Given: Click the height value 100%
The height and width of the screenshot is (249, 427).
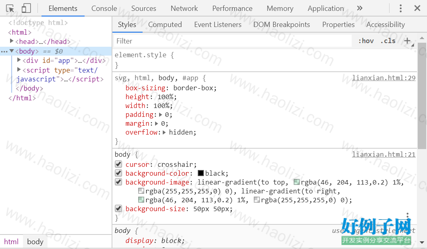Looking at the screenshot, I should click(166, 97).
